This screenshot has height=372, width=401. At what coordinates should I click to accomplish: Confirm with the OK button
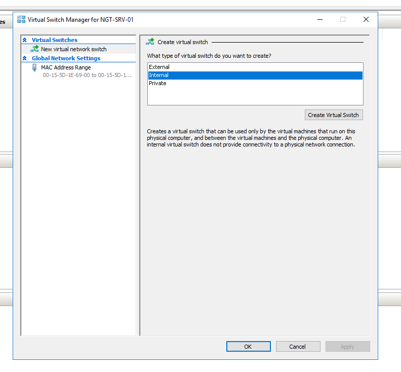(x=248, y=347)
